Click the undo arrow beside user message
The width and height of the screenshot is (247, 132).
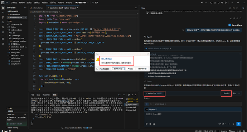[183, 30]
